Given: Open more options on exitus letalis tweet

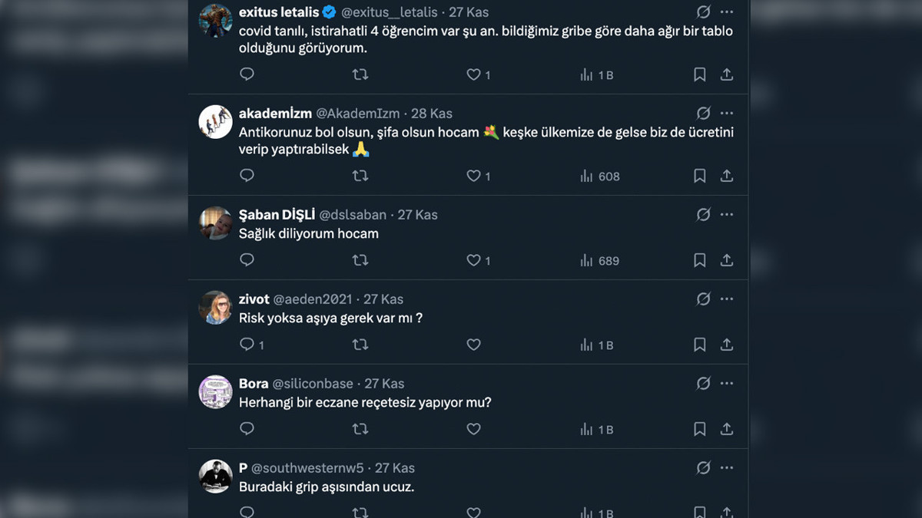Looking at the screenshot, I should [x=727, y=12].
